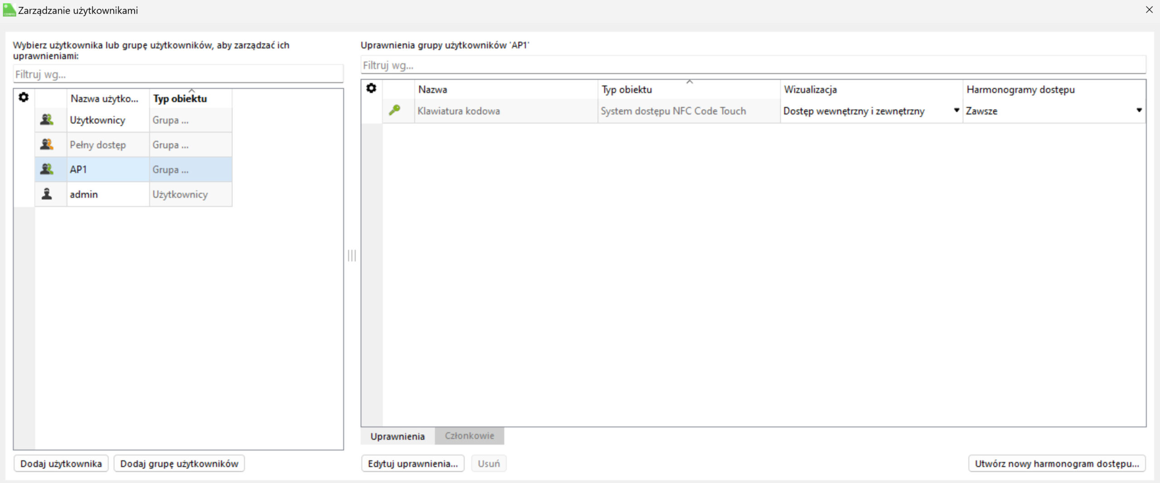Click the green key icon for Klawiatura kodowa
Image resolution: width=1160 pixels, height=483 pixels.
coord(394,110)
